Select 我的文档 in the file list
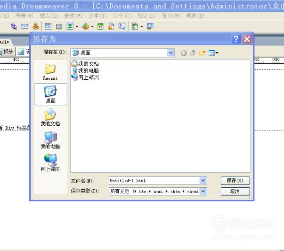Image resolution: width=284 pixels, height=251 pixels. (85, 64)
